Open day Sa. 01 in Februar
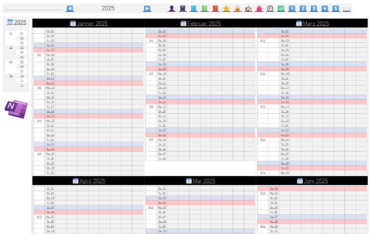Viewport: 370px width, 234px height. click(162, 31)
